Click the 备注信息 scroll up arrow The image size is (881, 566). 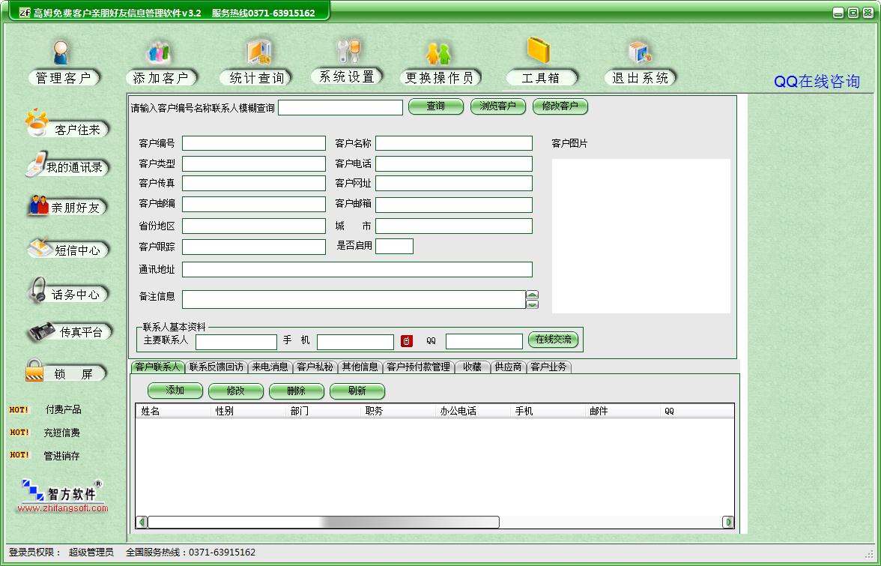pos(532,295)
